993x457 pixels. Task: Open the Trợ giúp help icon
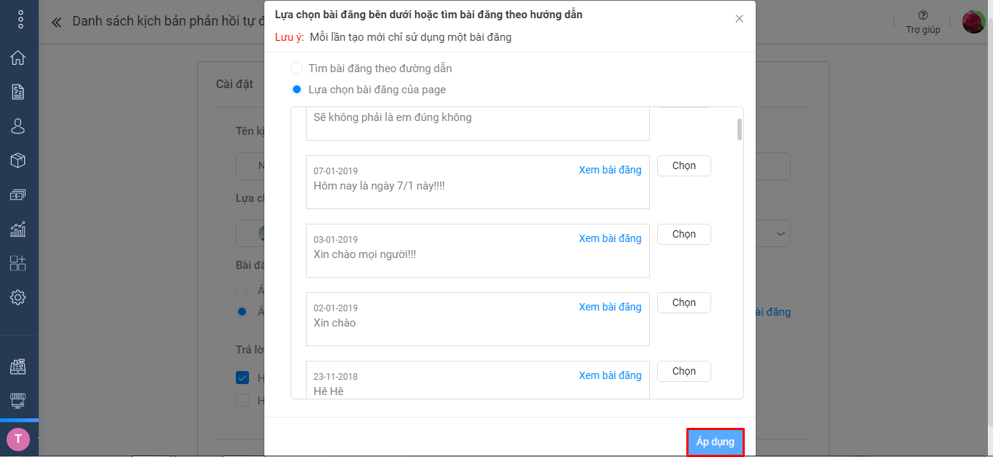point(923,15)
